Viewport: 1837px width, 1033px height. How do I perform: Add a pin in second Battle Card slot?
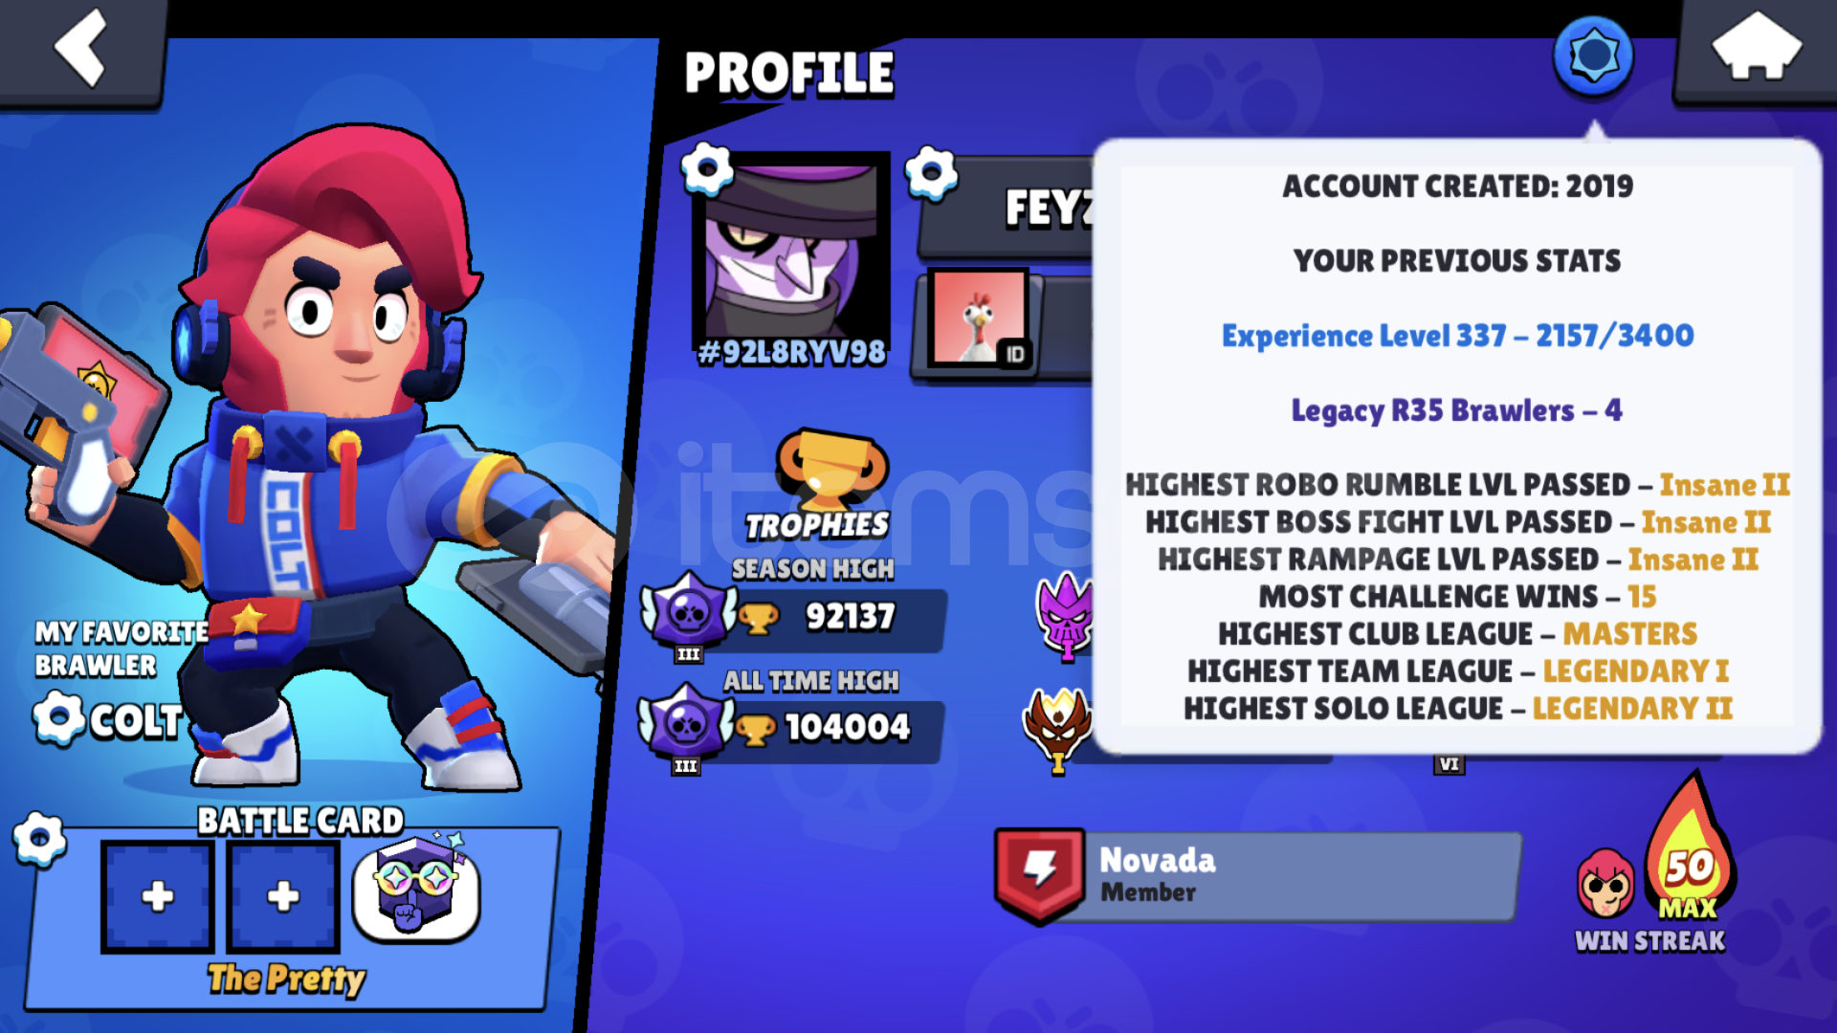283,897
